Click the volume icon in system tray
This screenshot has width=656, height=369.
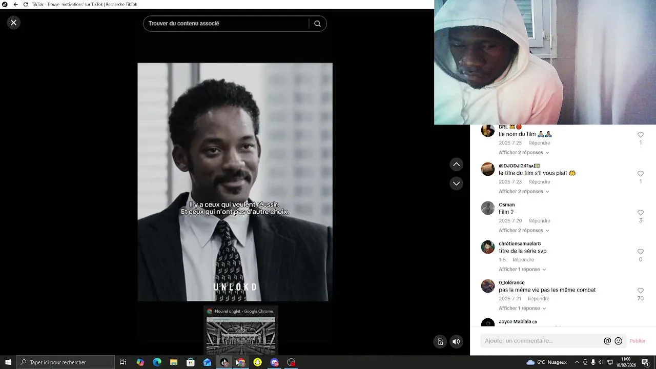(x=601, y=362)
